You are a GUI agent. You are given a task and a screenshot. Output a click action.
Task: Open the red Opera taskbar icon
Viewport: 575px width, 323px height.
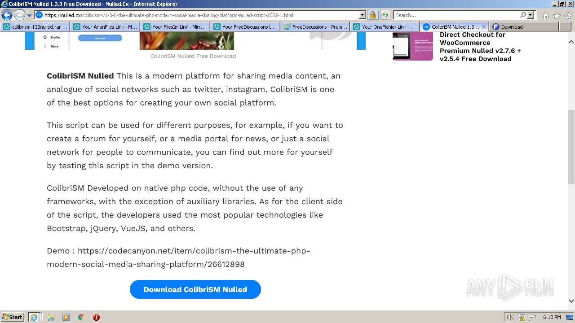(96, 317)
